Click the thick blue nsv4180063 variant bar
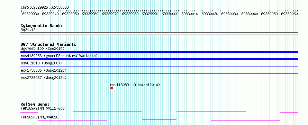The height and width of the screenshot is (125, 308). [x=159, y=59]
